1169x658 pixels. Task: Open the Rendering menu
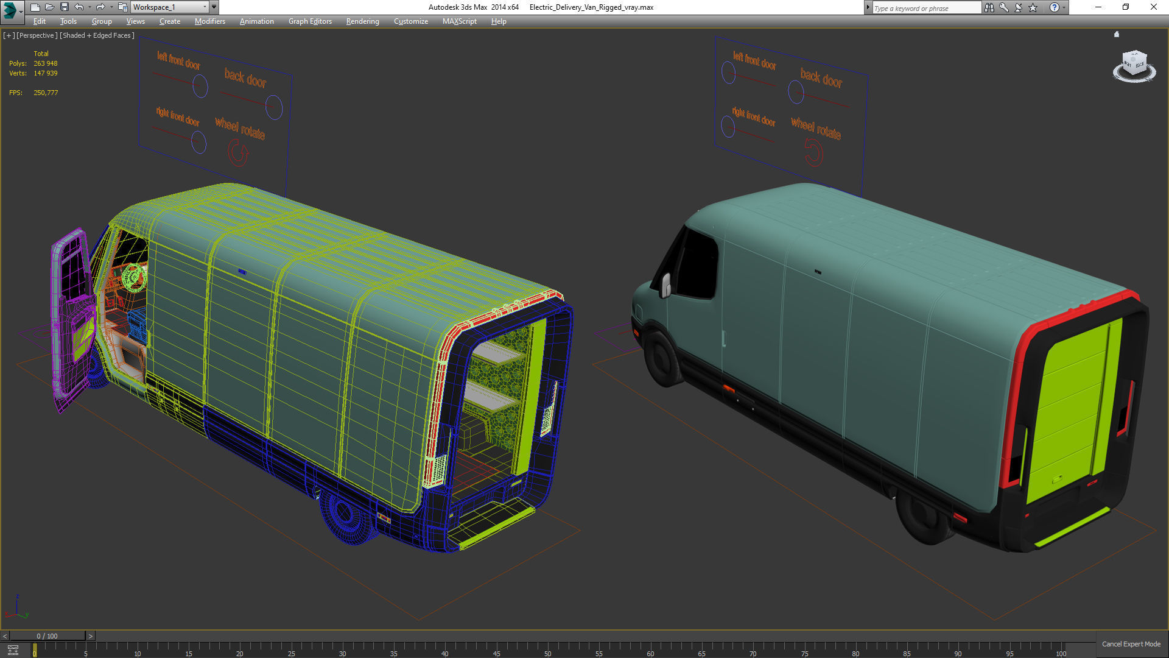pyautogui.click(x=362, y=21)
